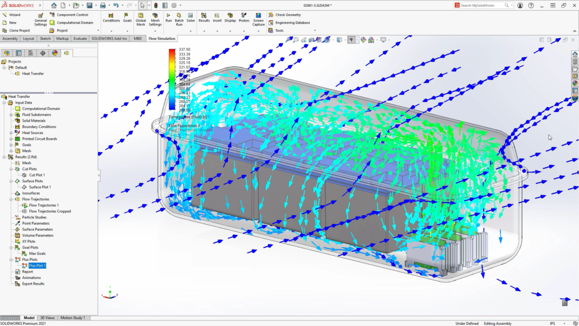Click Check Geometry button
579x326 pixels.
tap(287, 15)
